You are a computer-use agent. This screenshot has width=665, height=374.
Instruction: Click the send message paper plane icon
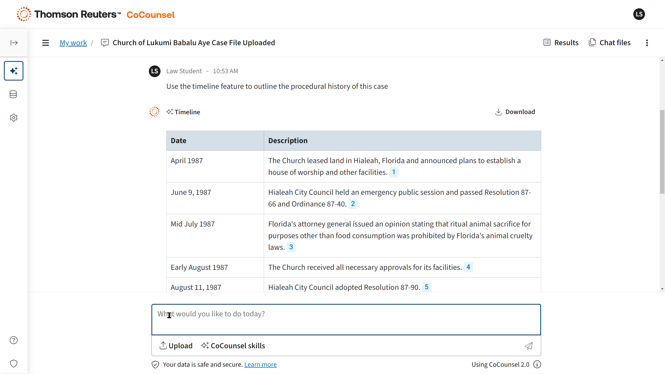[x=529, y=346]
